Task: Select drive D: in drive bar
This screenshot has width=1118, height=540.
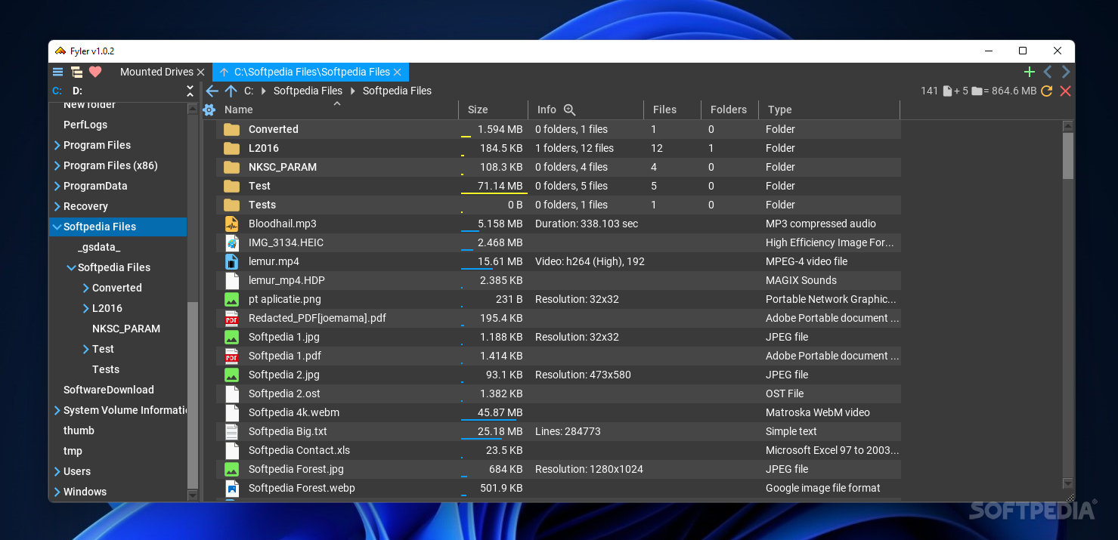Action: tap(78, 91)
